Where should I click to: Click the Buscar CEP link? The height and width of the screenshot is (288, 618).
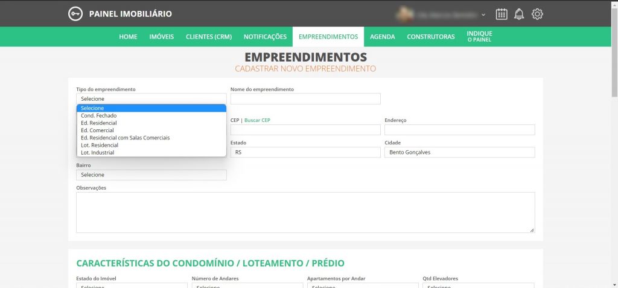[x=257, y=120]
